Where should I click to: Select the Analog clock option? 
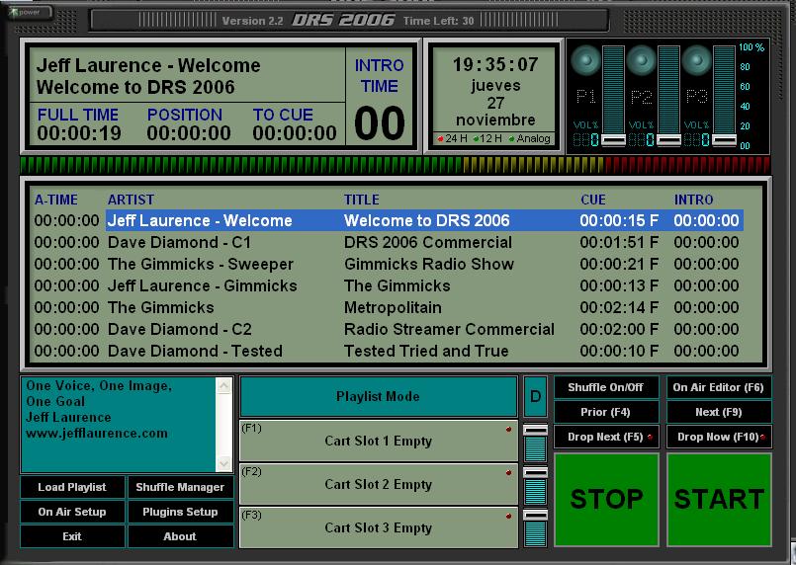(x=529, y=138)
